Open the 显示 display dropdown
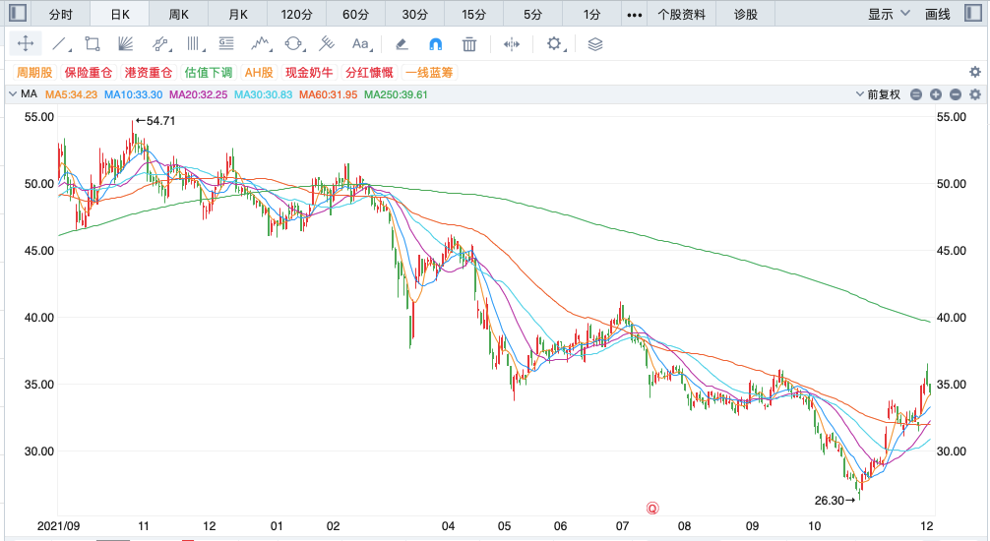This screenshot has height=541, width=990. [887, 14]
